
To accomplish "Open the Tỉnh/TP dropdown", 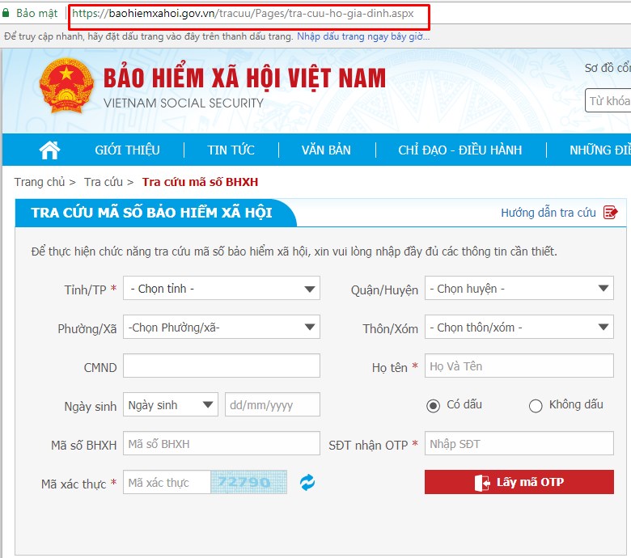I will coord(222,288).
